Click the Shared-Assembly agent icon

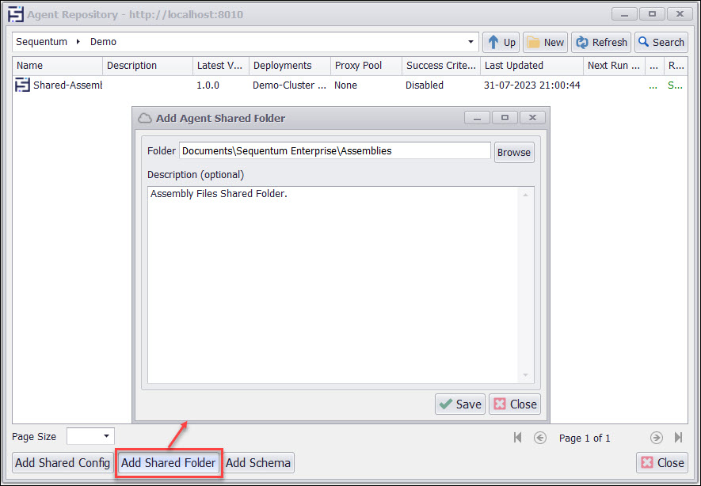[22, 85]
